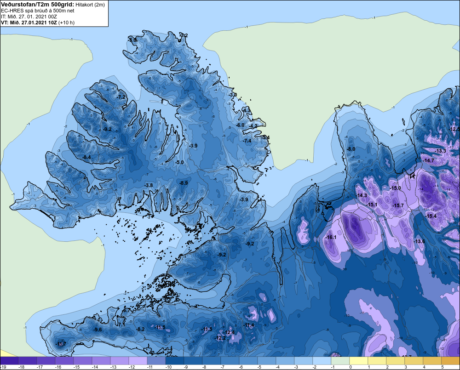Click the -13.3 temperature value on map
Screen dimensions: 460x370
(x=440, y=151)
